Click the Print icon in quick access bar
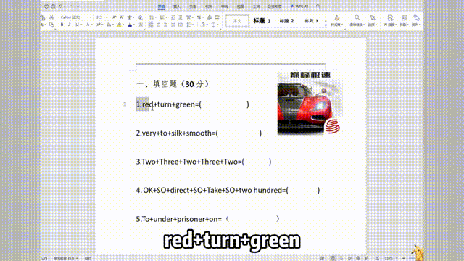Screen dimensions: 464x261 click(x=53, y=7)
